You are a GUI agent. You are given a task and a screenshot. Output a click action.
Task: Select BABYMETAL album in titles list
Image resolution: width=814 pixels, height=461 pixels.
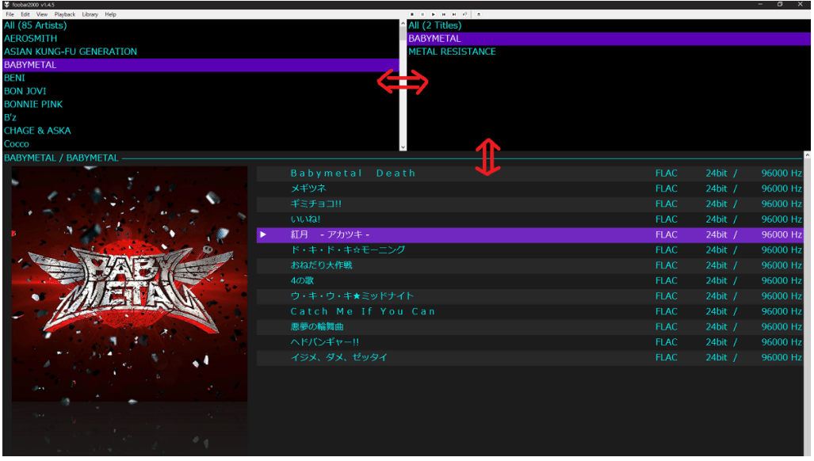(609, 38)
